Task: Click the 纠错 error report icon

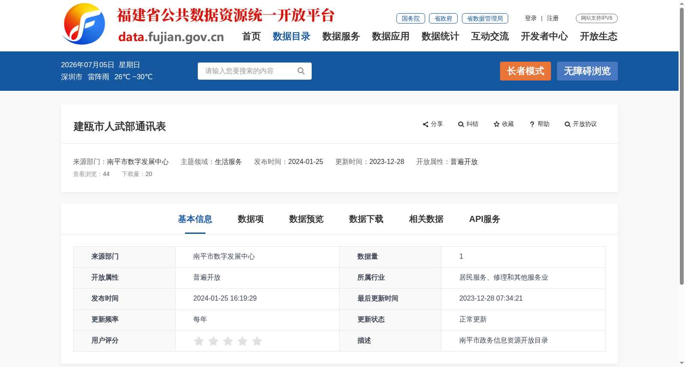Action: pos(461,124)
